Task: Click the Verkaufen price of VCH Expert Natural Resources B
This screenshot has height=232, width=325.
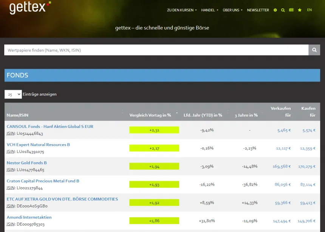Action: tap(283, 148)
